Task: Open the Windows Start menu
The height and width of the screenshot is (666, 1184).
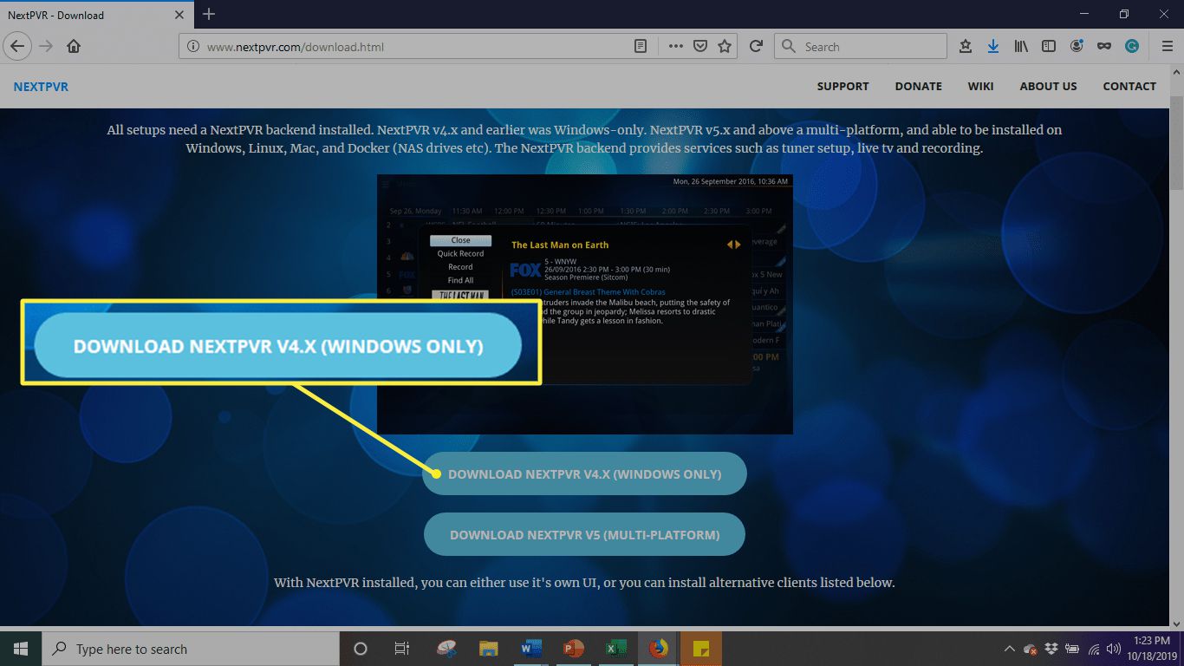Action: pos(19,649)
